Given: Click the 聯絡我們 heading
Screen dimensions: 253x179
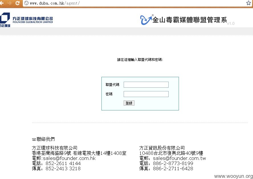Looking at the screenshot, I should click(x=46, y=139).
